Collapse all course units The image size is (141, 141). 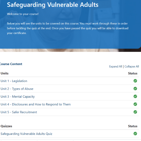[132, 67]
